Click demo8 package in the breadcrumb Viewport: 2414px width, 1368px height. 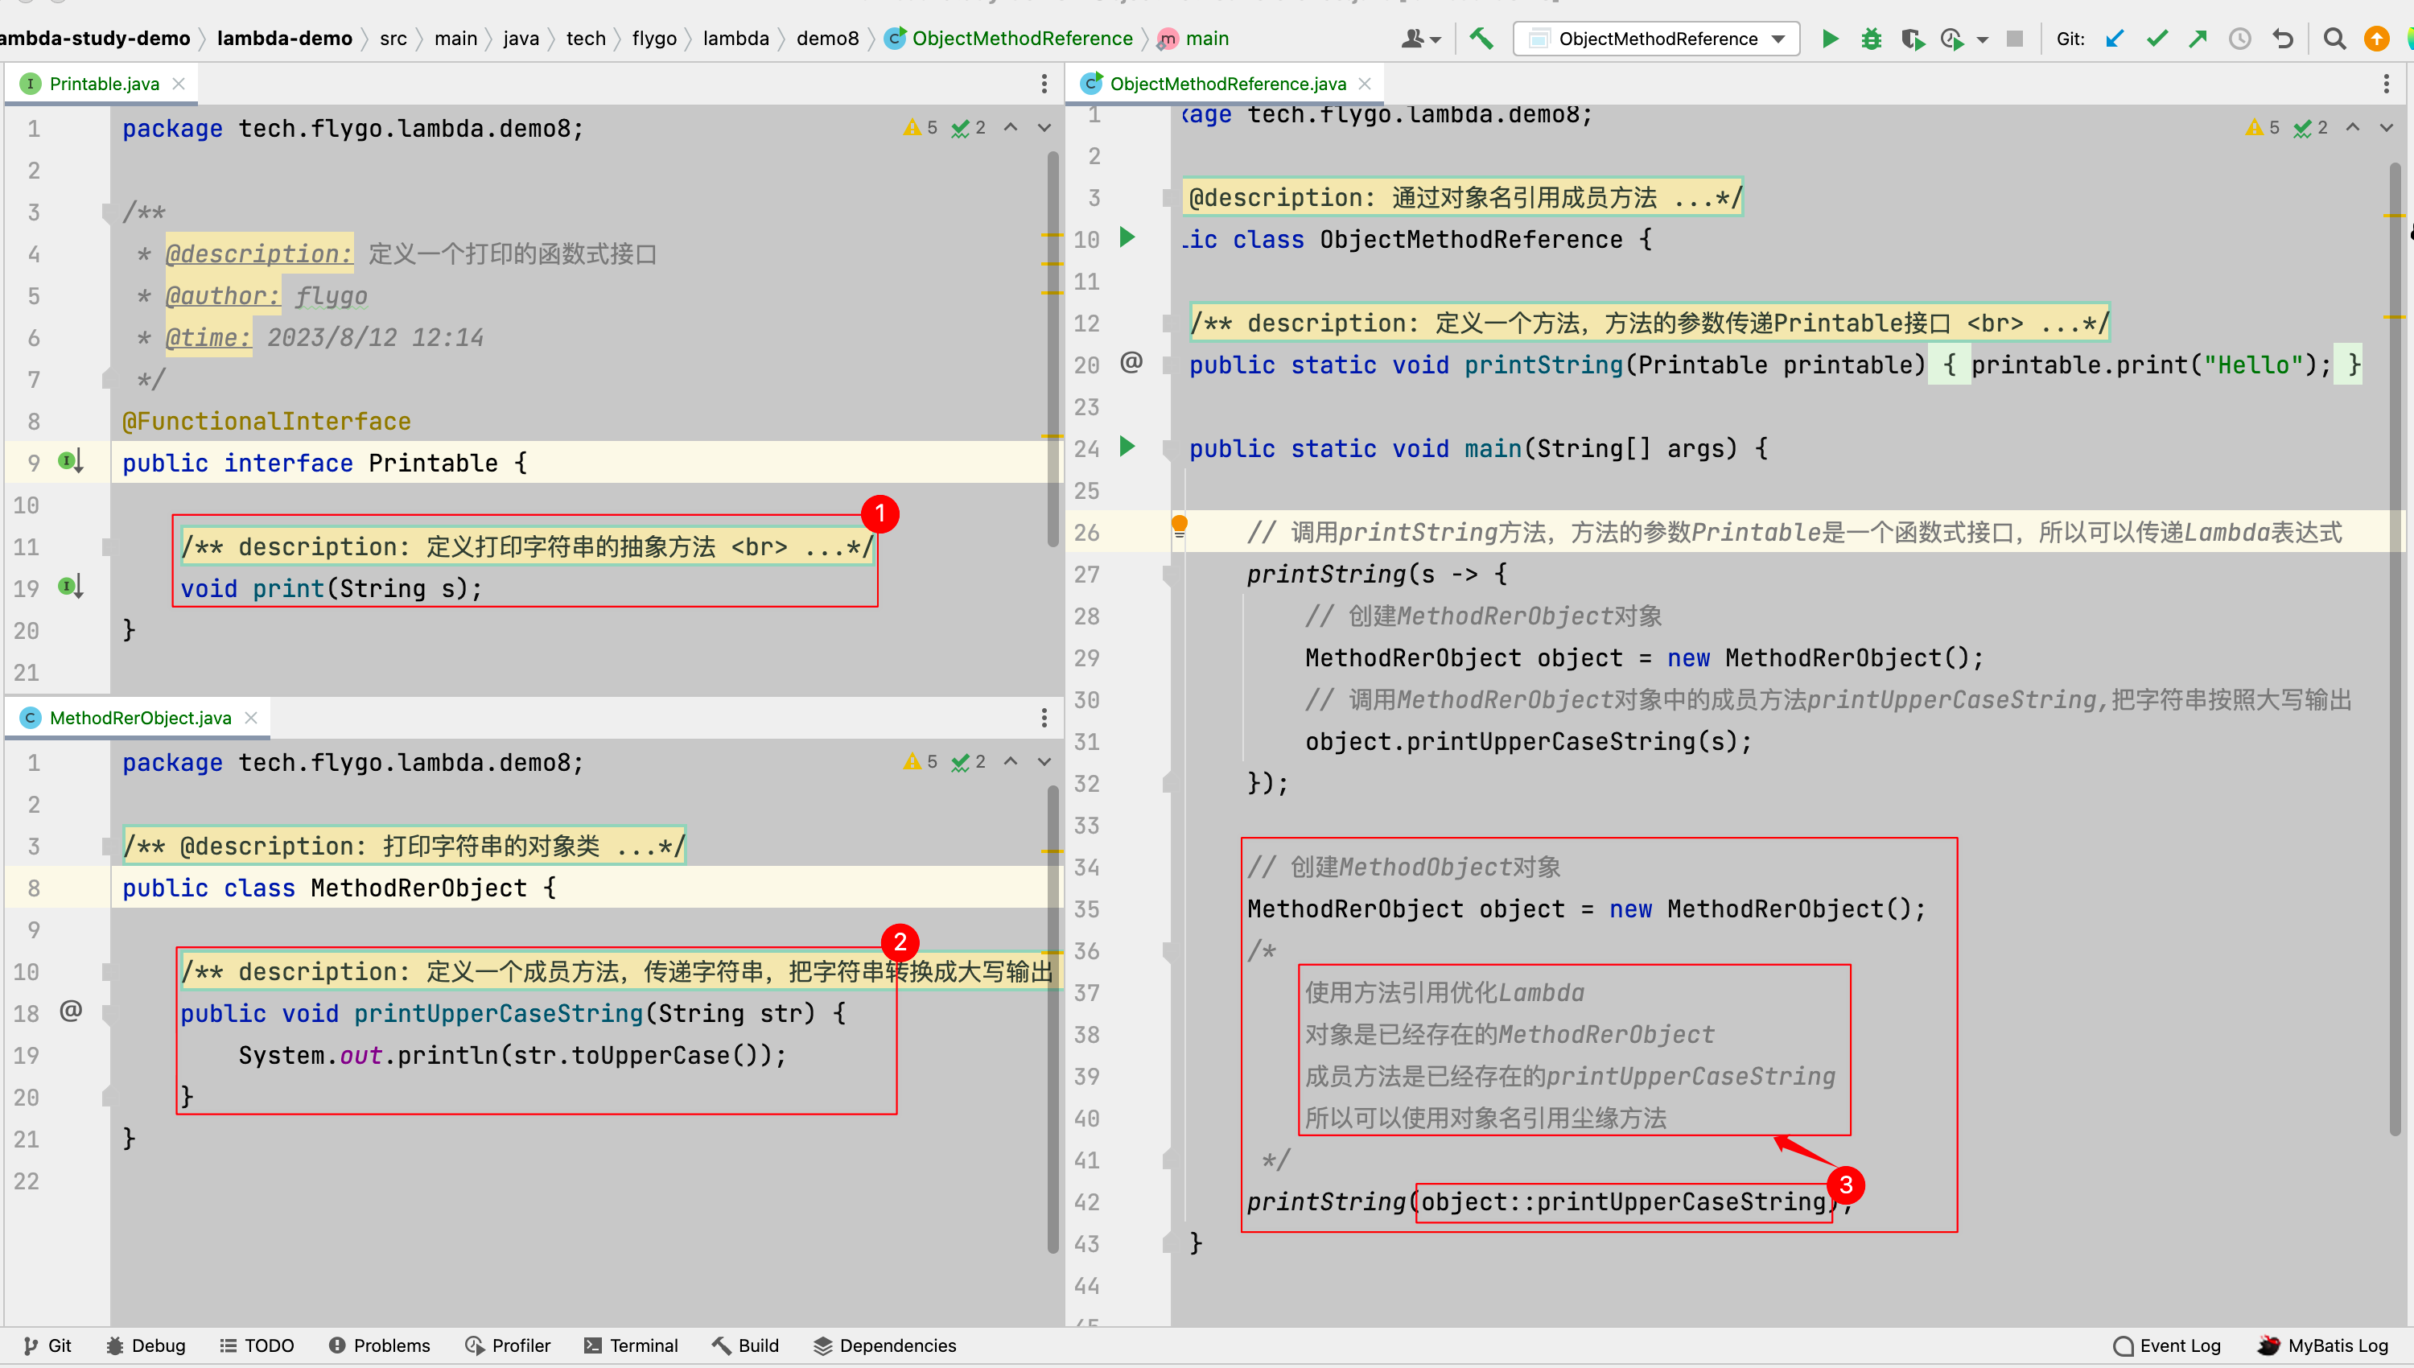pos(827,39)
